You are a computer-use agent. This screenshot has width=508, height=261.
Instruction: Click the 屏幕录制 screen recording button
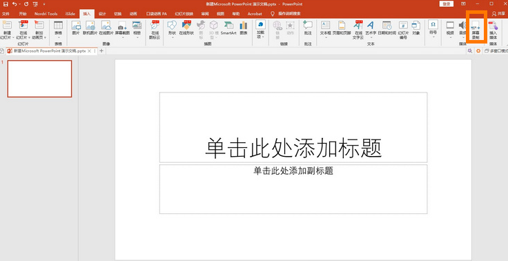pyautogui.click(x=476, y=30)
